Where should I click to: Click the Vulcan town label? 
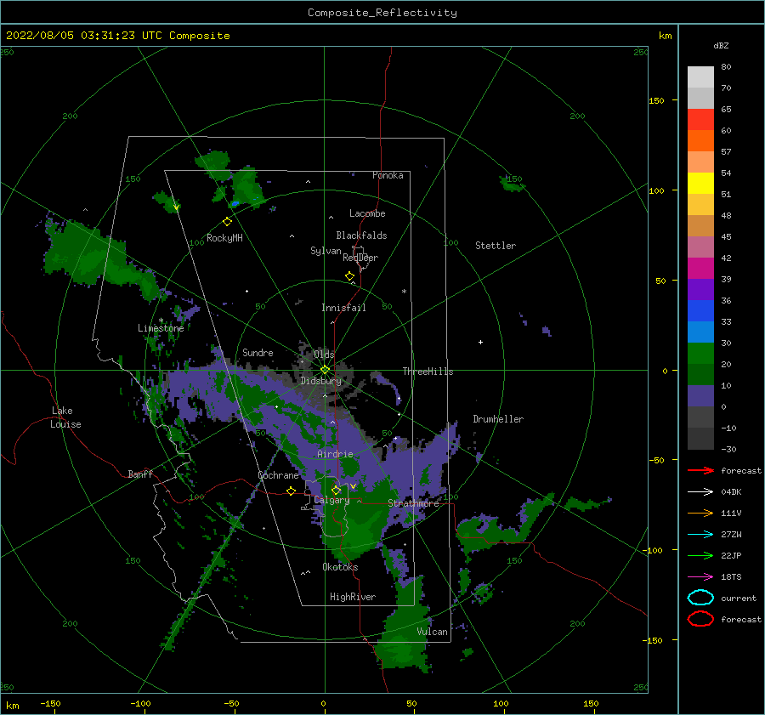(x=433, y=632)
